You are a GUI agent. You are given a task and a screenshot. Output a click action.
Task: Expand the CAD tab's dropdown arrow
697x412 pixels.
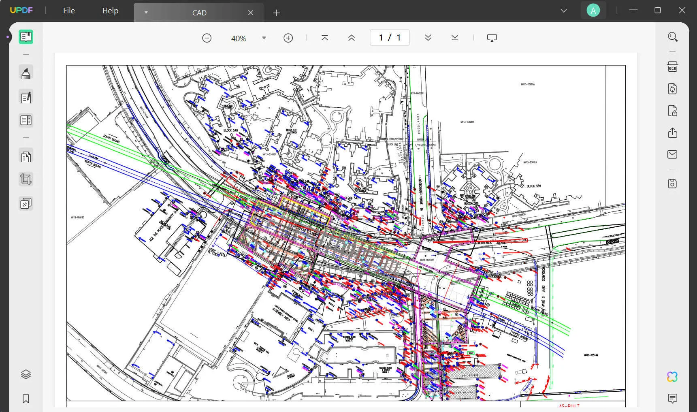(x=146, y=13)
